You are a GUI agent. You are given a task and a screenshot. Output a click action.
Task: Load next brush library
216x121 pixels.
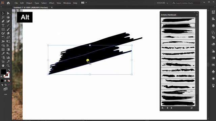[x=171, y=108]
